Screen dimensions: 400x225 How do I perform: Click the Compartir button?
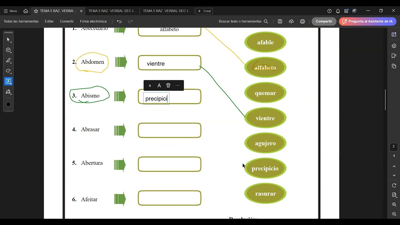pyautogui.click(x=324, y=21)
